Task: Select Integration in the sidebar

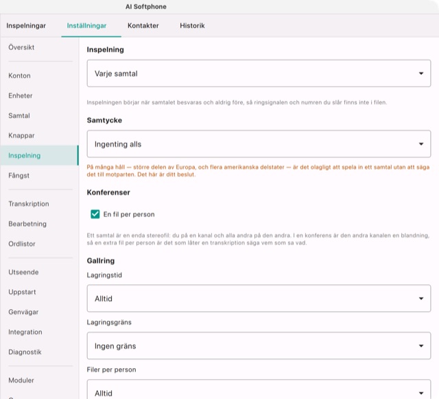Action: (39, 332)
